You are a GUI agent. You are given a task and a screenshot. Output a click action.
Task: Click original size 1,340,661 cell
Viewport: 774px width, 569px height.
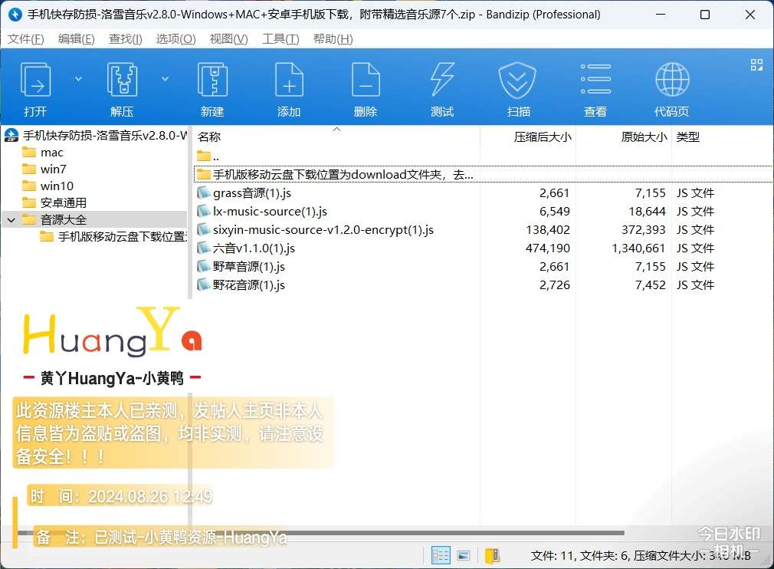point(638,248)
